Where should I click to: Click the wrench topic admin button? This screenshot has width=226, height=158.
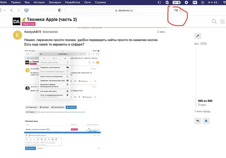click(198, 36)
